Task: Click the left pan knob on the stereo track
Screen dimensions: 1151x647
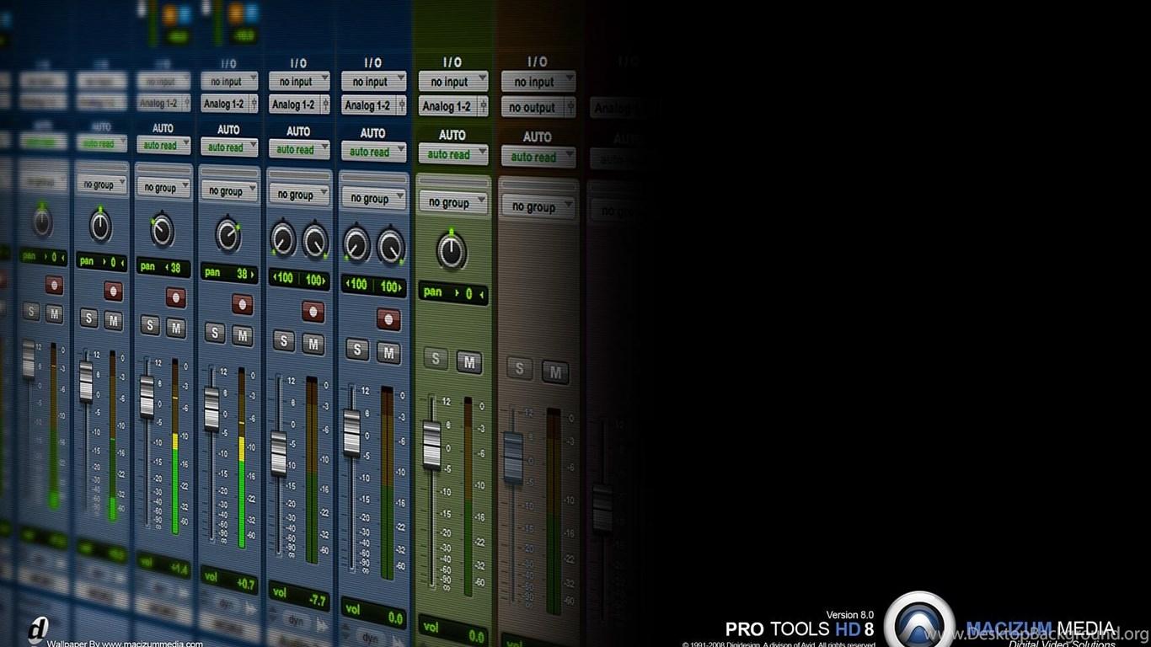Action: [x=281, y=240]
